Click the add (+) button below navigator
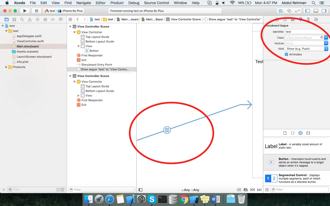 (x=4, y=190)
